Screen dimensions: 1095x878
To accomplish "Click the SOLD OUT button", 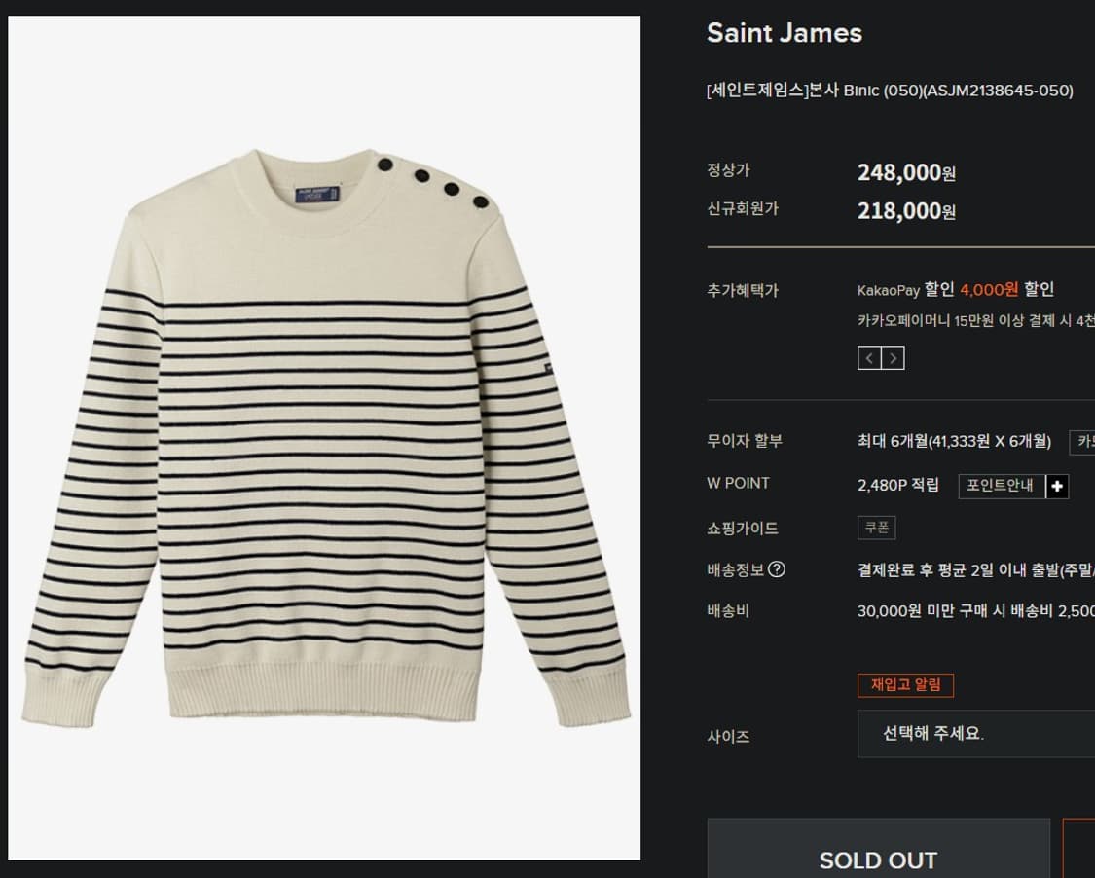I will 878,860.
